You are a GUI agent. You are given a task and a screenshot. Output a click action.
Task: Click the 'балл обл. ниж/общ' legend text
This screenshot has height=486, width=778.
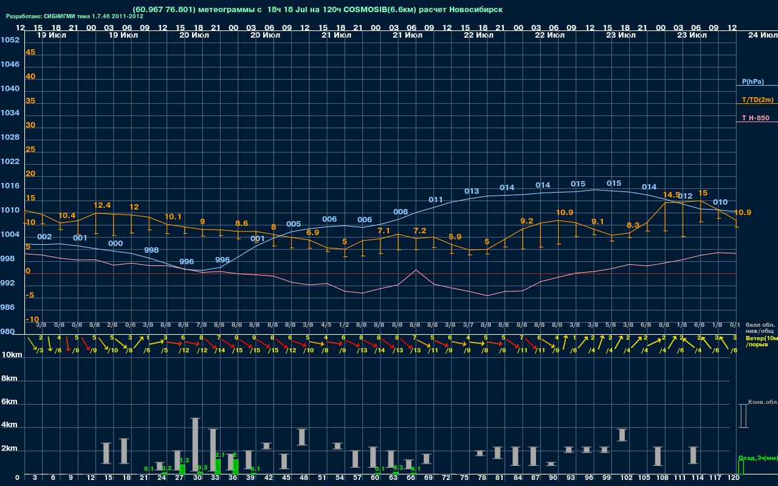click(760, 328)
